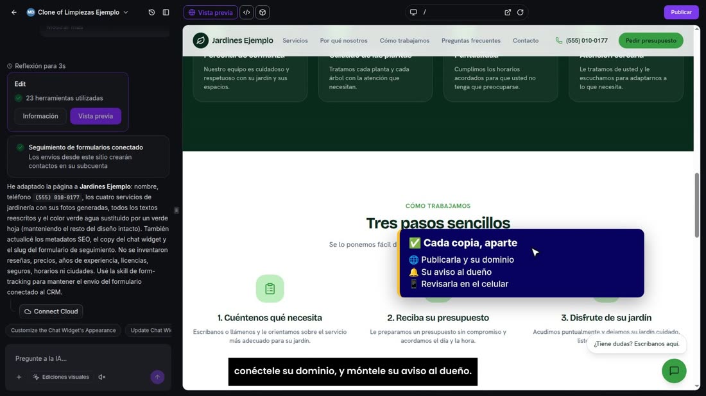Viewport: 706px width, 396px height.
Task: Open the version history clock icon
Action: [x=151, y=12]
